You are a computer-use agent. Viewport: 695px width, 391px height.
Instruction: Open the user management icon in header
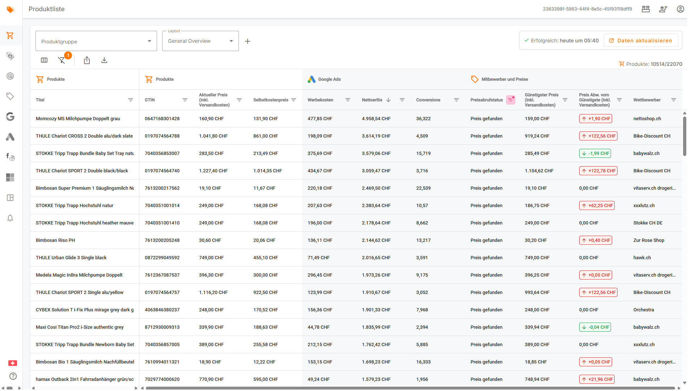[663, 9]
